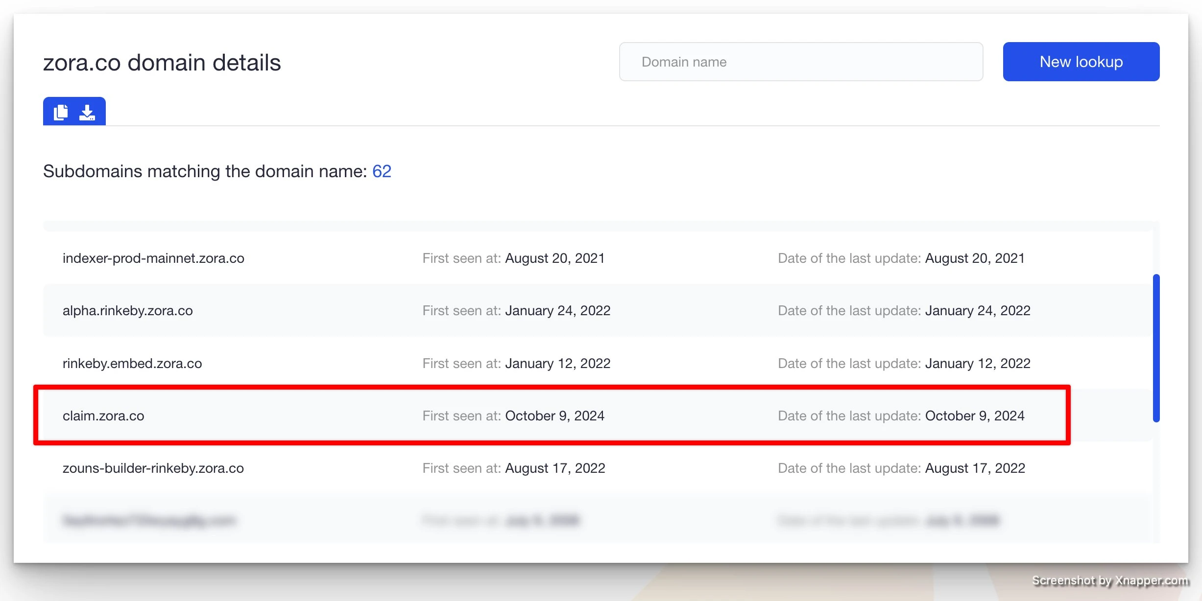Click First seen date January 12, 2022
This screenshot has width=1202, height=601.
tap(558, 364)
